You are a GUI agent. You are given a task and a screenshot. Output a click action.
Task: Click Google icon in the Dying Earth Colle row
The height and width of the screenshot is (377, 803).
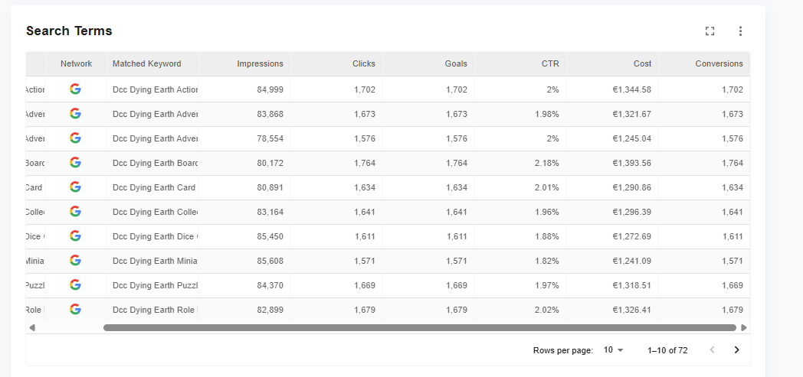click(75, 212)
